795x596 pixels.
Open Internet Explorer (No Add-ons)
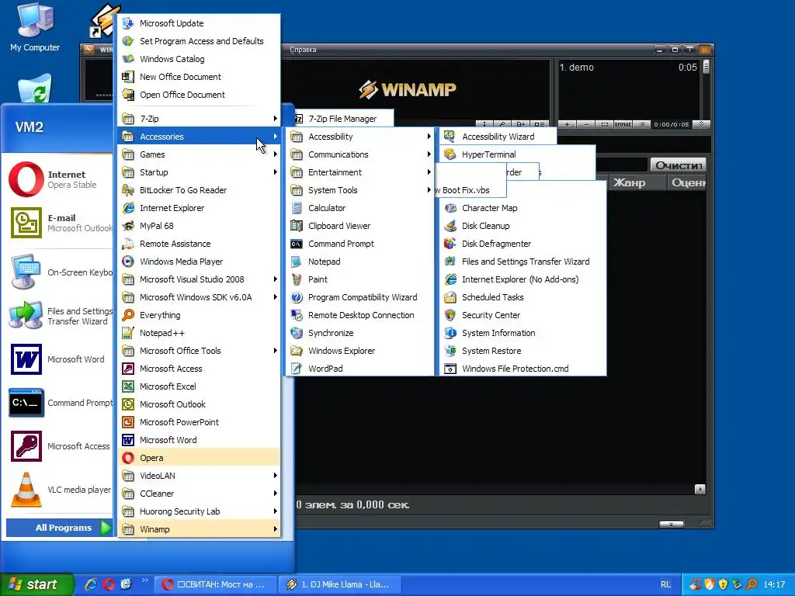[x=522, y=279]
